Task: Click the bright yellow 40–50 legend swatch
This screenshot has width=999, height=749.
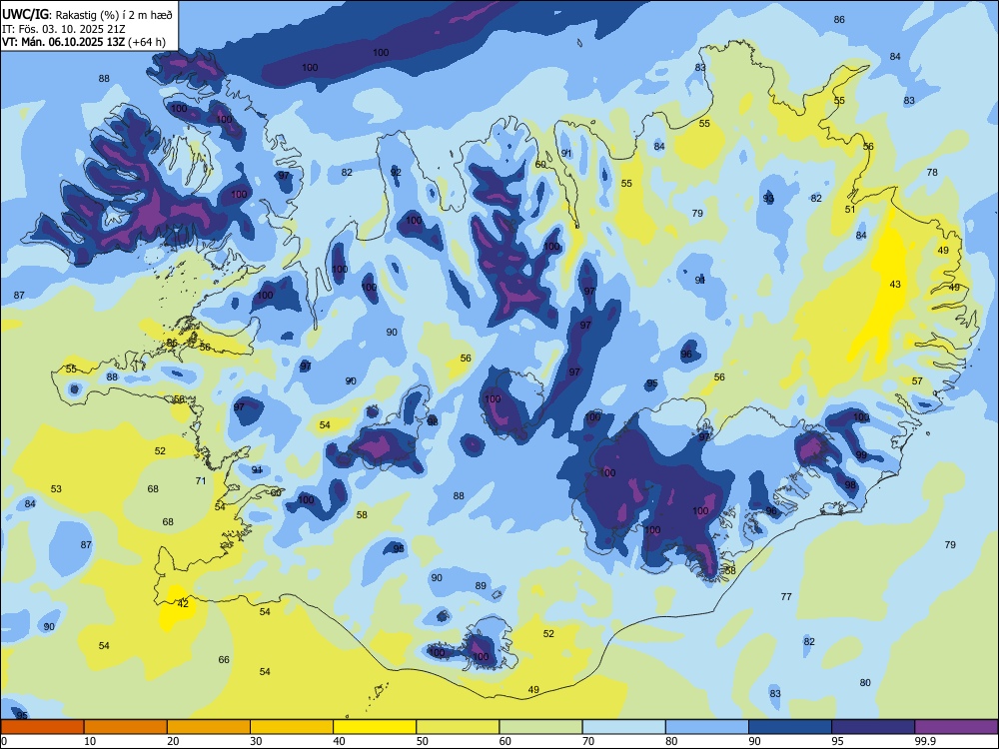Action: pyautogui.click(x=375, y=727)
